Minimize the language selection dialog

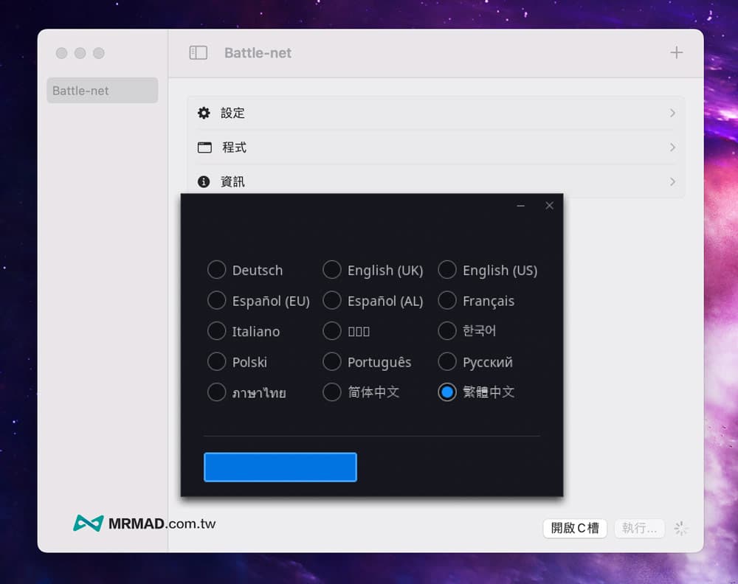coord(521,206)
